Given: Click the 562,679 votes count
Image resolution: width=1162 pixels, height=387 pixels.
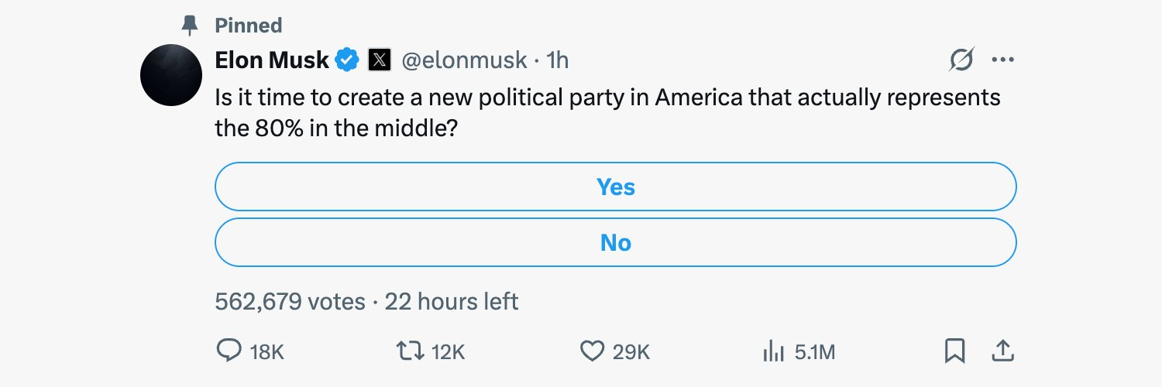Looking at the screenshot, I should click(290, 301).
